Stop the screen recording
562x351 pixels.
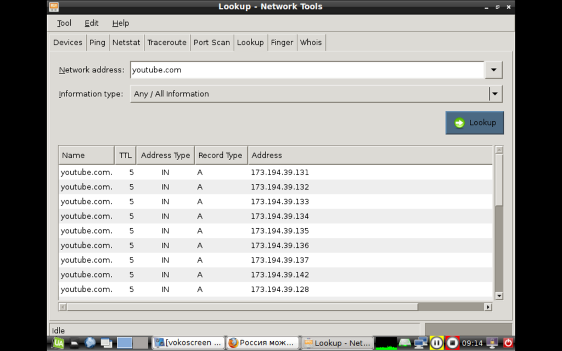452,343
